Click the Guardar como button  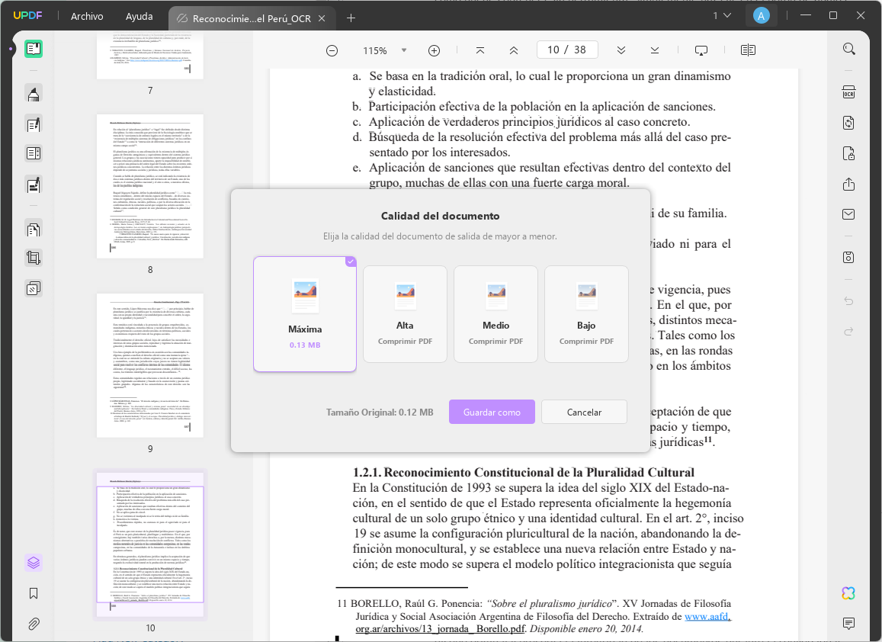[492, 412]
